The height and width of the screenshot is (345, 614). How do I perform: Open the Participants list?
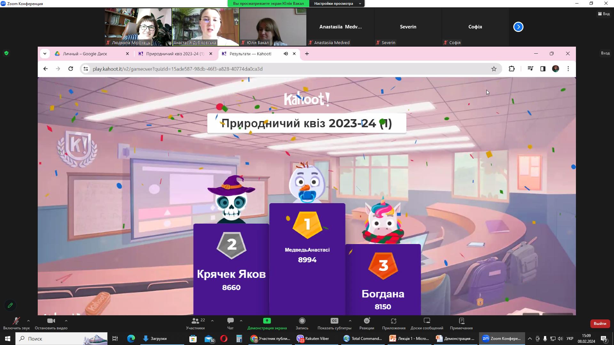coord(195,323)
